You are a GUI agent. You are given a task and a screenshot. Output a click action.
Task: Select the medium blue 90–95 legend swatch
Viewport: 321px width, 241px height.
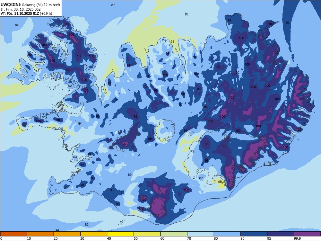pos(254,234)
